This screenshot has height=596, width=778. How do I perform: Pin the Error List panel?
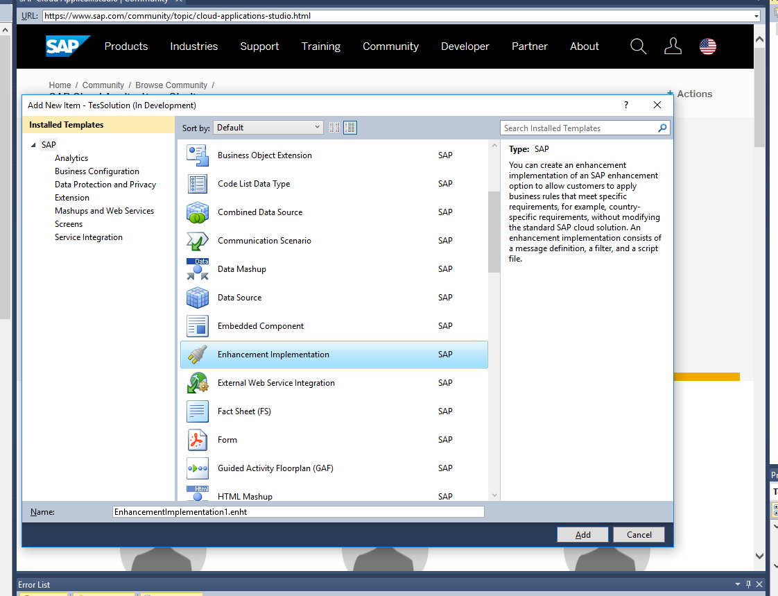[748, 584]
